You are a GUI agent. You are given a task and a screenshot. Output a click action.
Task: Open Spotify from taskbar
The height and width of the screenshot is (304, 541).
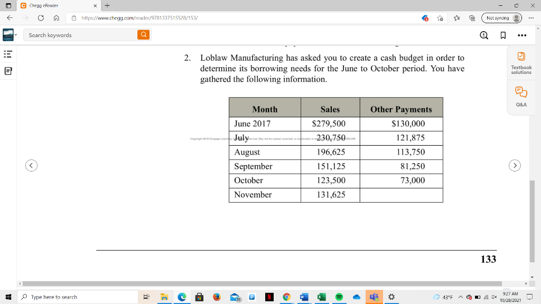point(339,297)
